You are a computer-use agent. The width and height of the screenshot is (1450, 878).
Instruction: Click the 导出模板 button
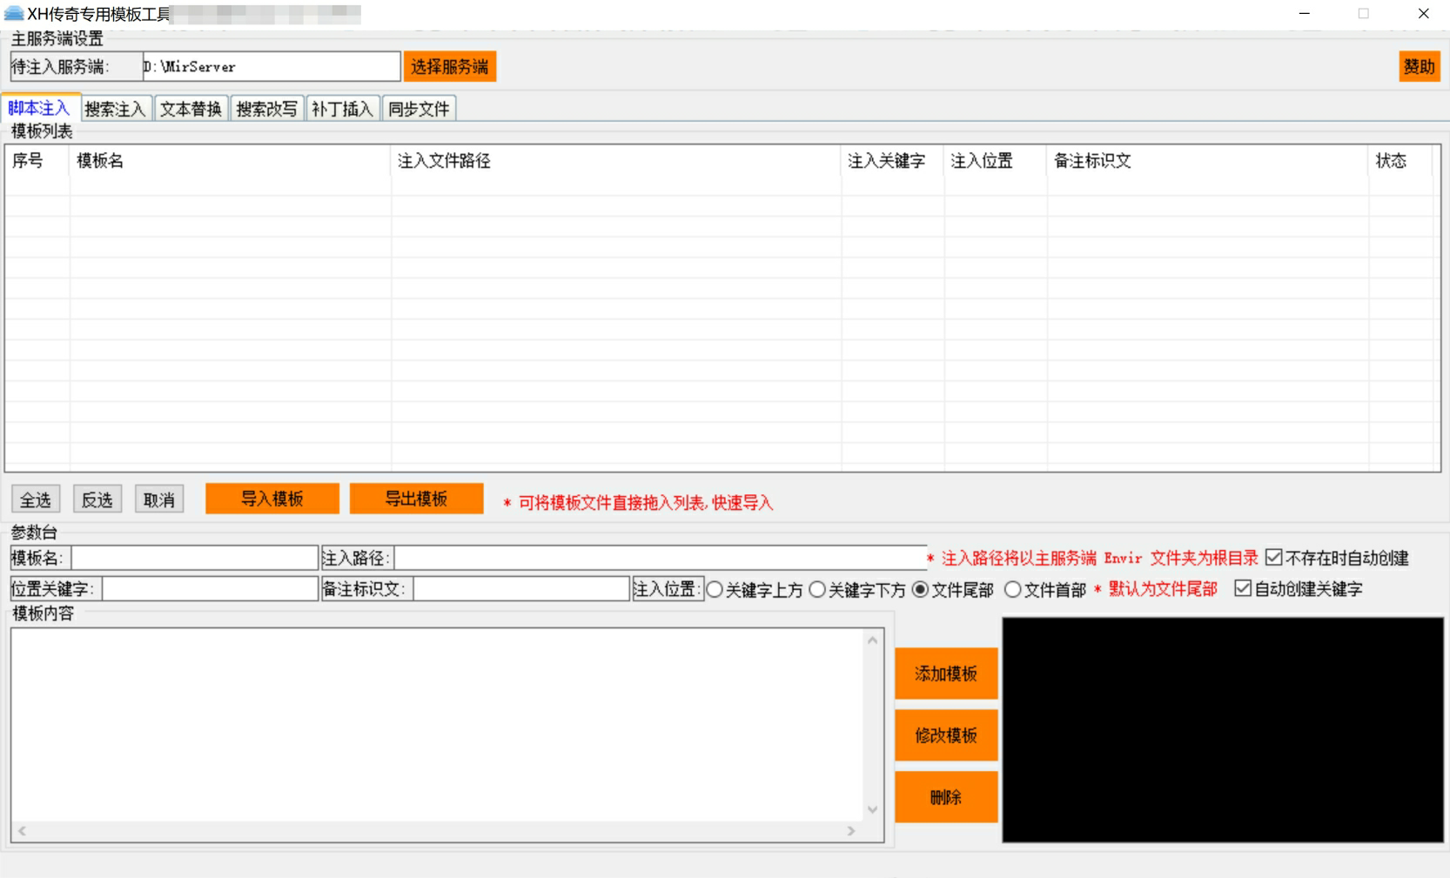coord(416,499)
